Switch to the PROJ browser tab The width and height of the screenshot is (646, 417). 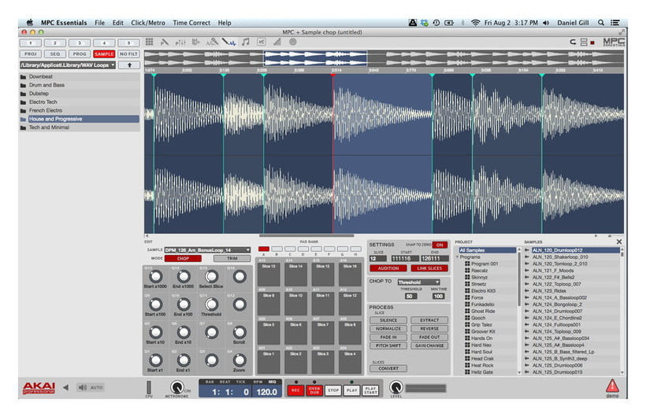tap(30, 54)
